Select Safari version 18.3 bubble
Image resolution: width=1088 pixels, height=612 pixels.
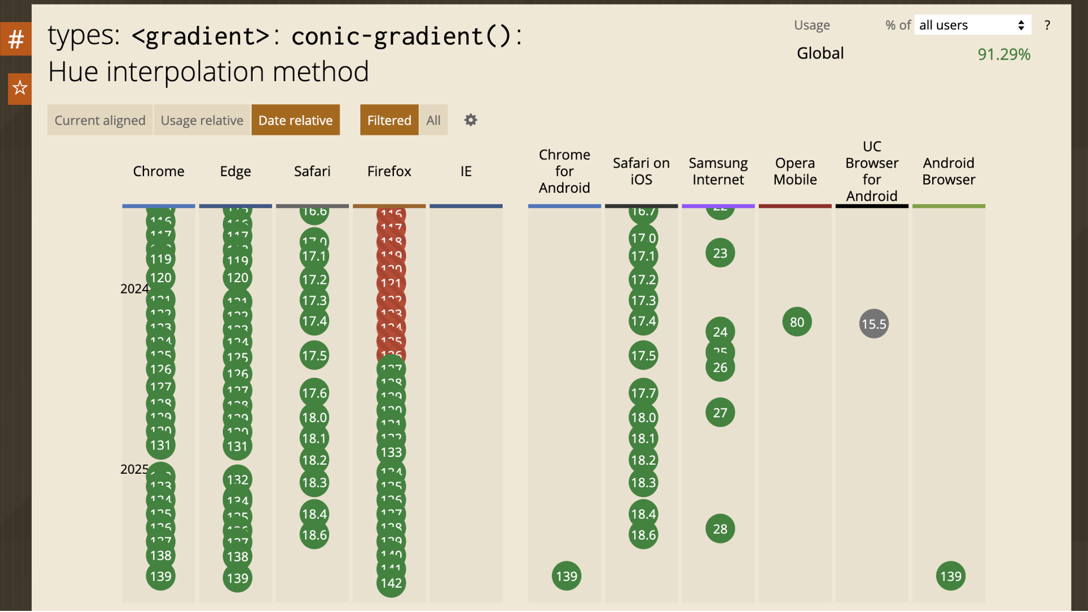click(314, 483)
